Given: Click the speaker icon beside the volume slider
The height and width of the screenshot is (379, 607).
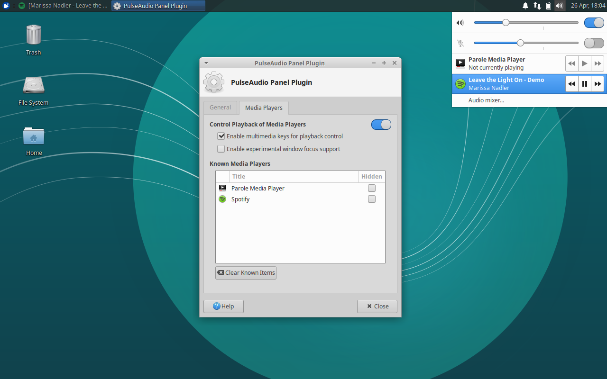Looking at the screenshot, I should (x=460, y=22).
